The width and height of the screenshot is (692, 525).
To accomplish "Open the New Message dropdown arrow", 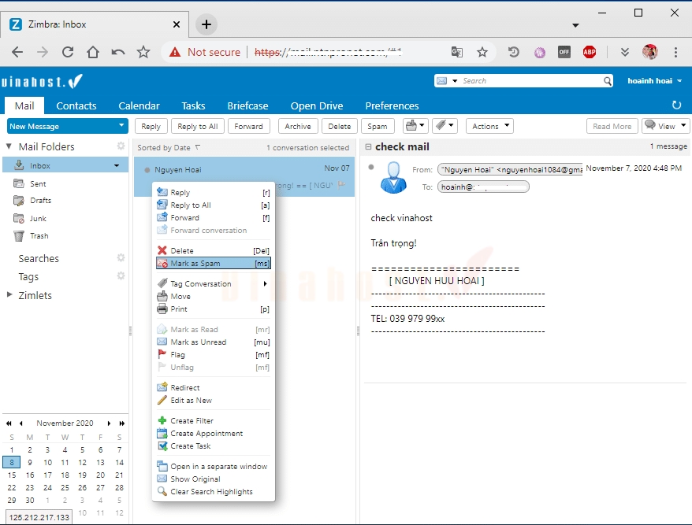I will (x=121, y=126).
